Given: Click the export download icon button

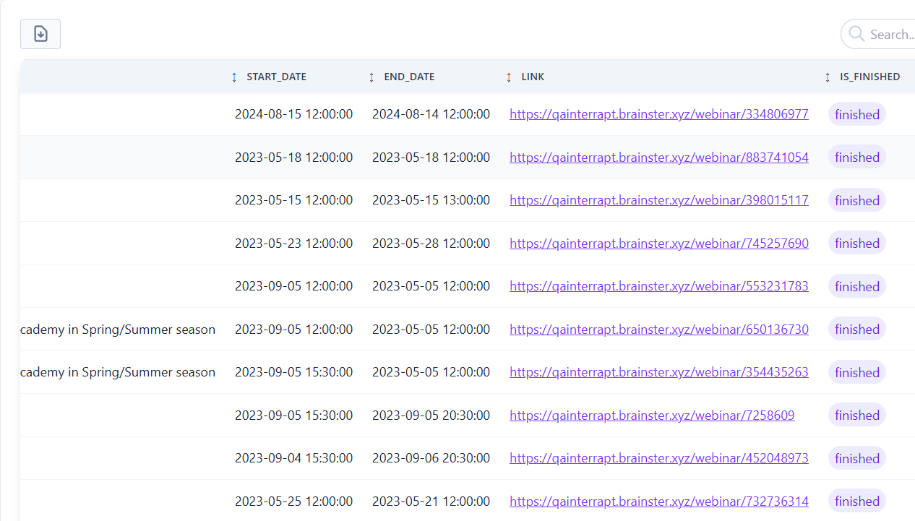Looking at the screenshot, I should pos(40,34).
